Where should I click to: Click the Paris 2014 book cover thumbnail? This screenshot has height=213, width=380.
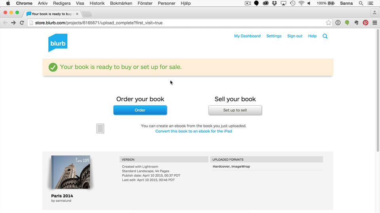point(71,172)
